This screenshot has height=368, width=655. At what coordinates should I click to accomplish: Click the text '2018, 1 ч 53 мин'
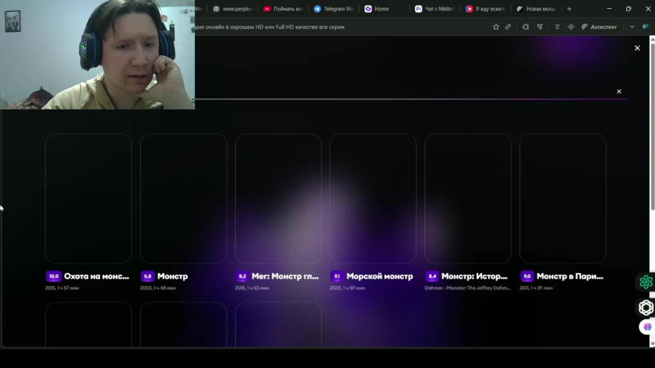coord(252,288)
